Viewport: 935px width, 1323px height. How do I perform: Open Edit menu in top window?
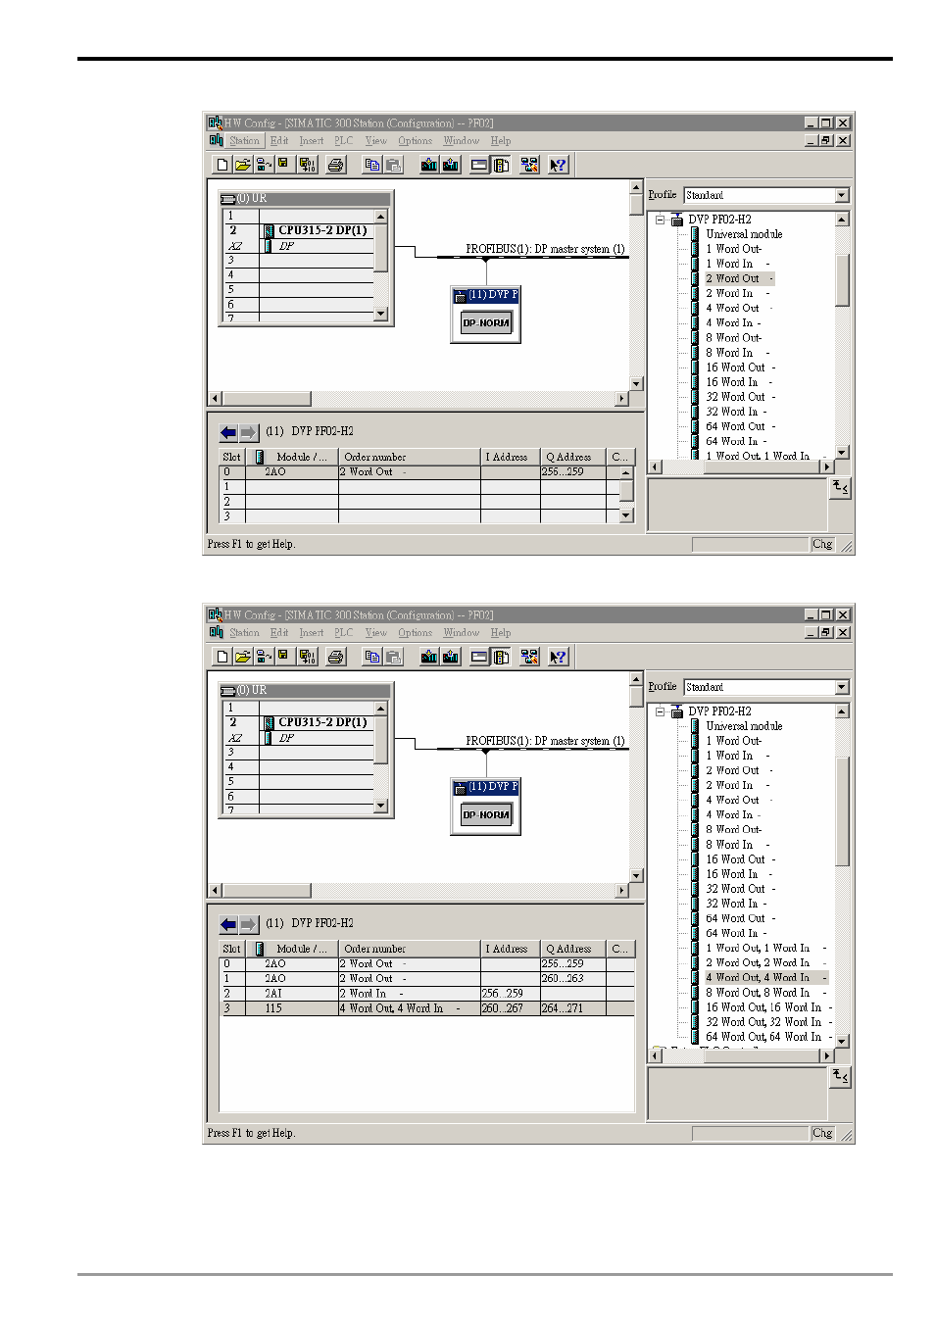pyautogui.click(x=279, y=141)
